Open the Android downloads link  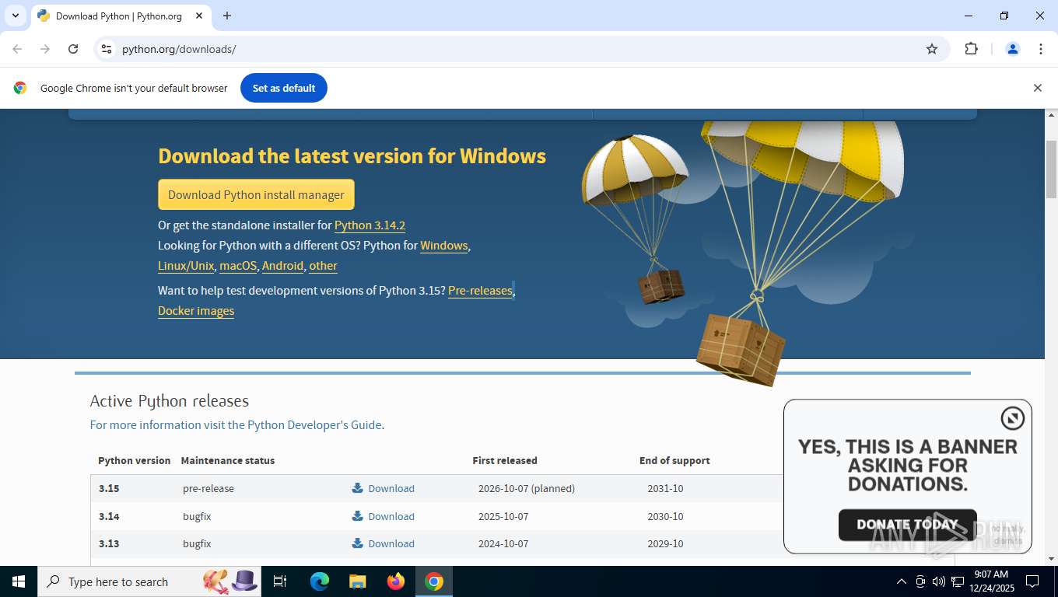click(x=282, y=266)
